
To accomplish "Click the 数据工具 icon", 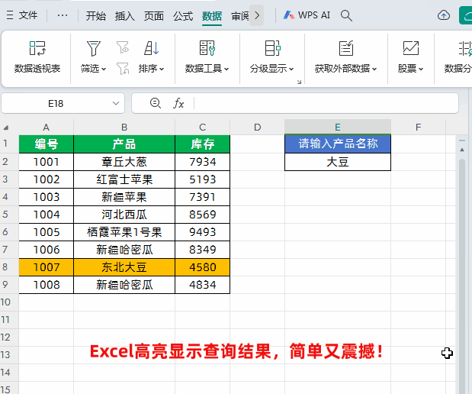I will pyautogui.click(x=207, y=48).
